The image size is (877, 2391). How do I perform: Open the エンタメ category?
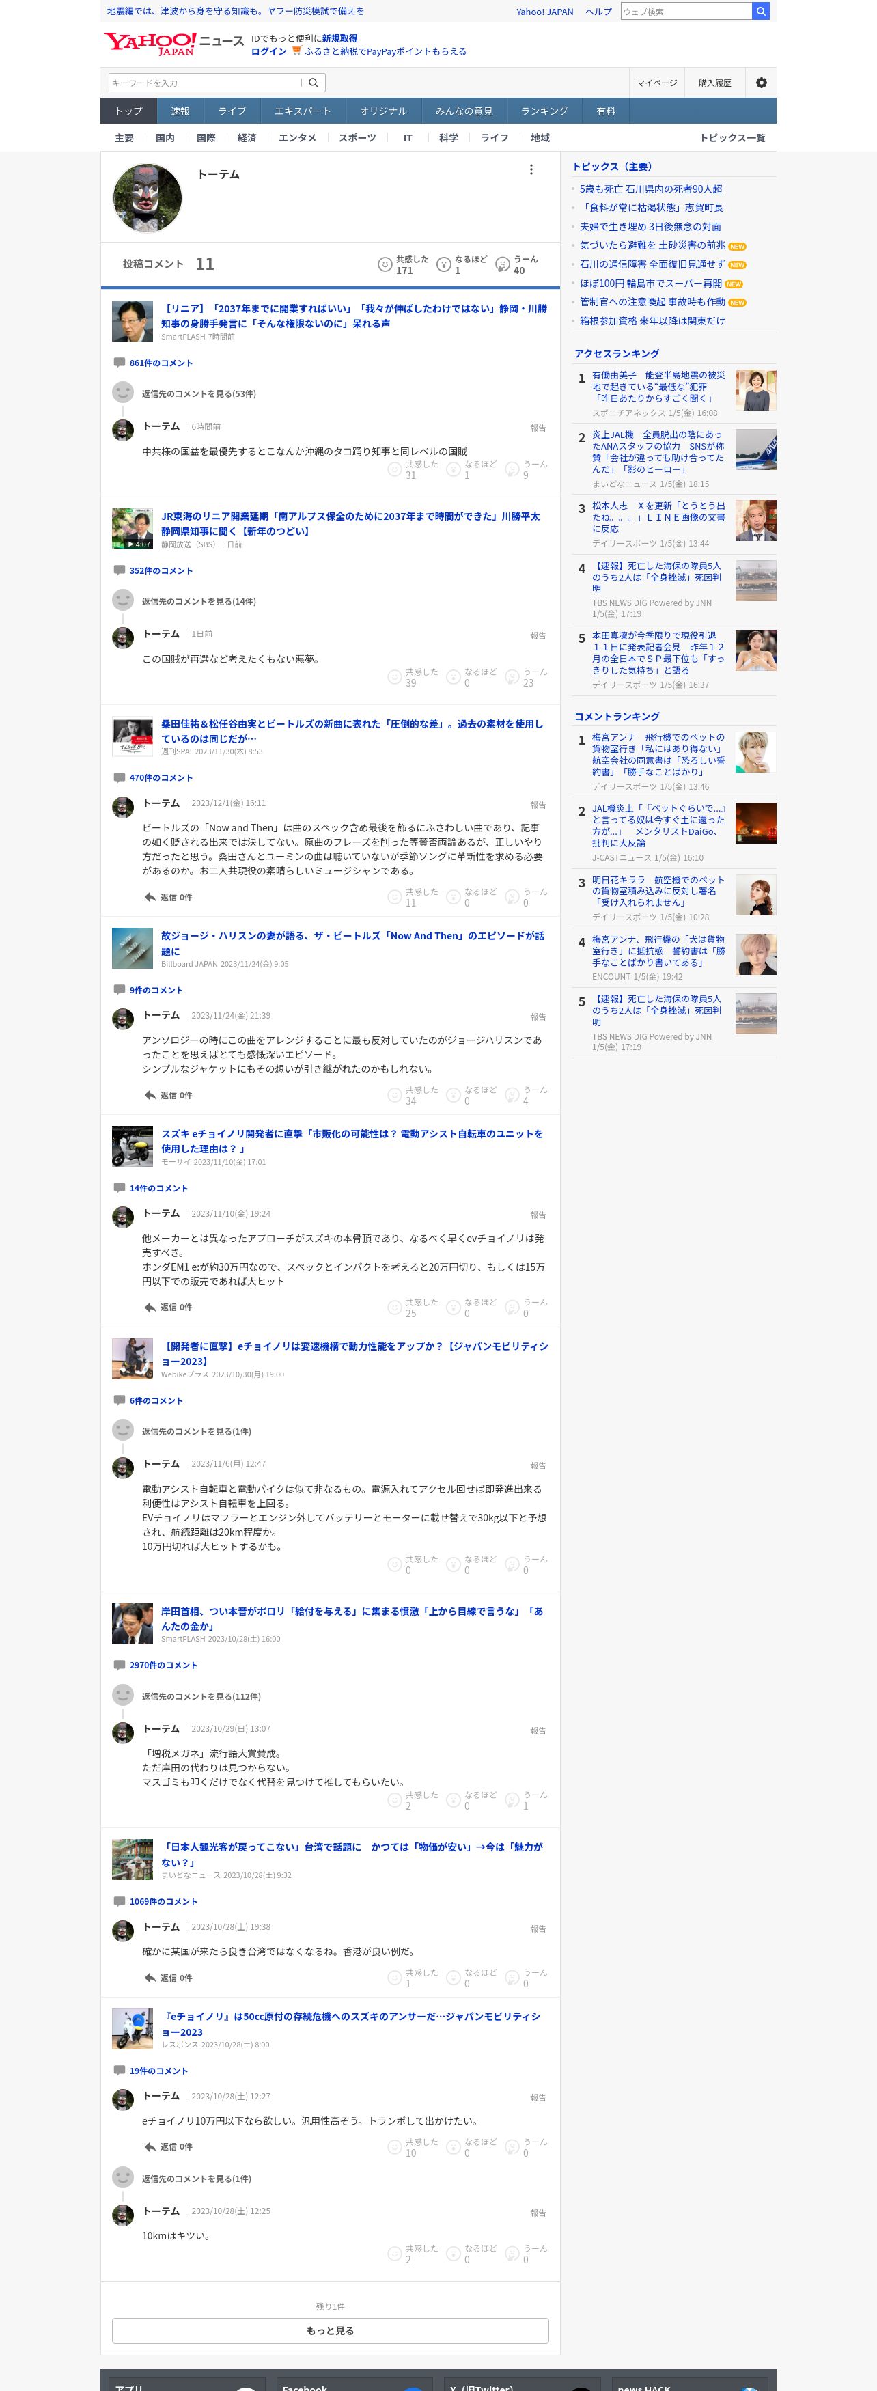(x=297, y=137)
